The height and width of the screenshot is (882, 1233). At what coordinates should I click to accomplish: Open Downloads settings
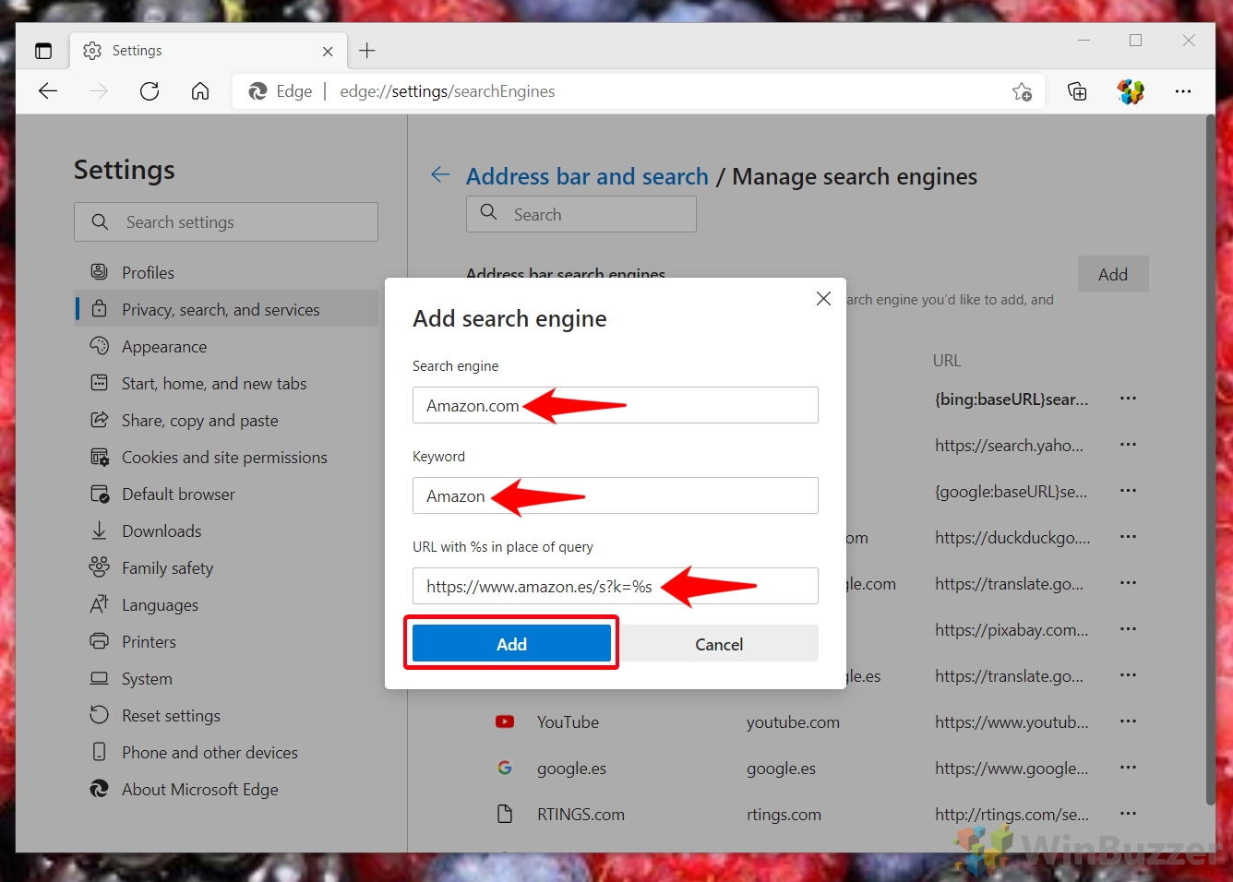[226, 531]
